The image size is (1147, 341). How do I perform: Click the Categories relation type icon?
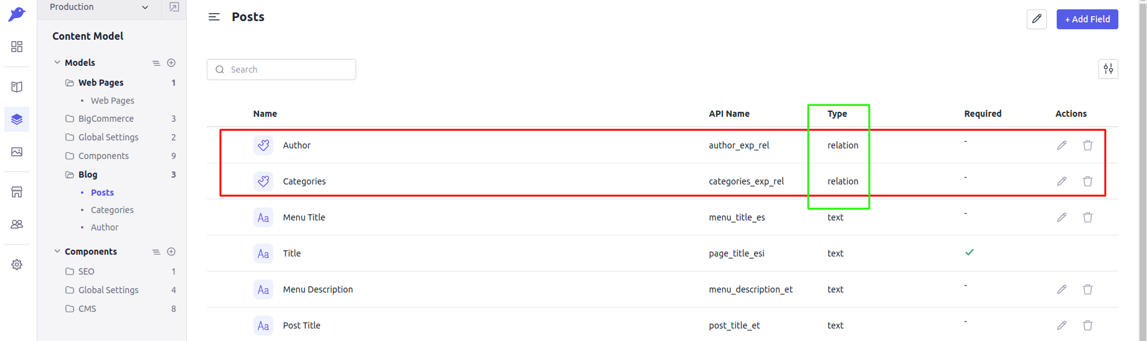263,181
